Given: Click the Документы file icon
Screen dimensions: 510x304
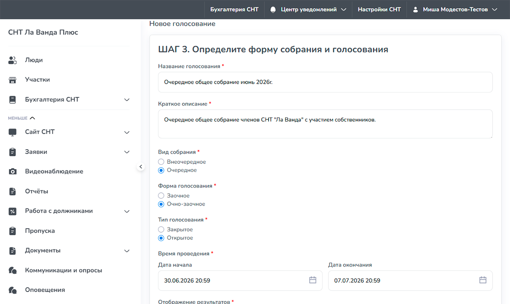Looking at the screenshot, I should click(13, 251).
